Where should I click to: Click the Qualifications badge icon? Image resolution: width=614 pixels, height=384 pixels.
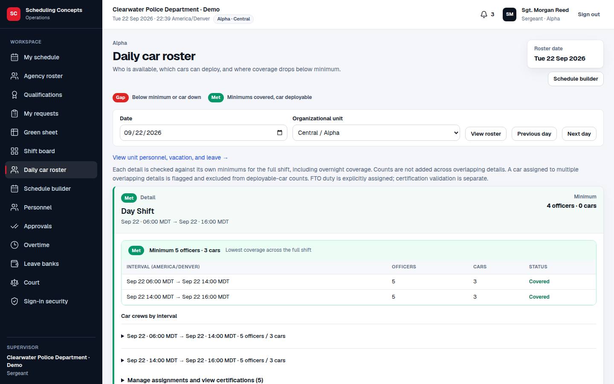coord(14,95)
